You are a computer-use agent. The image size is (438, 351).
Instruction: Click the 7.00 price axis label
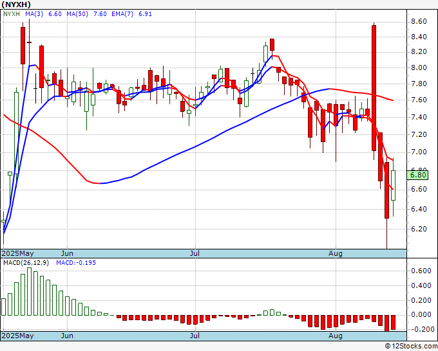click(x=419, y=152)
